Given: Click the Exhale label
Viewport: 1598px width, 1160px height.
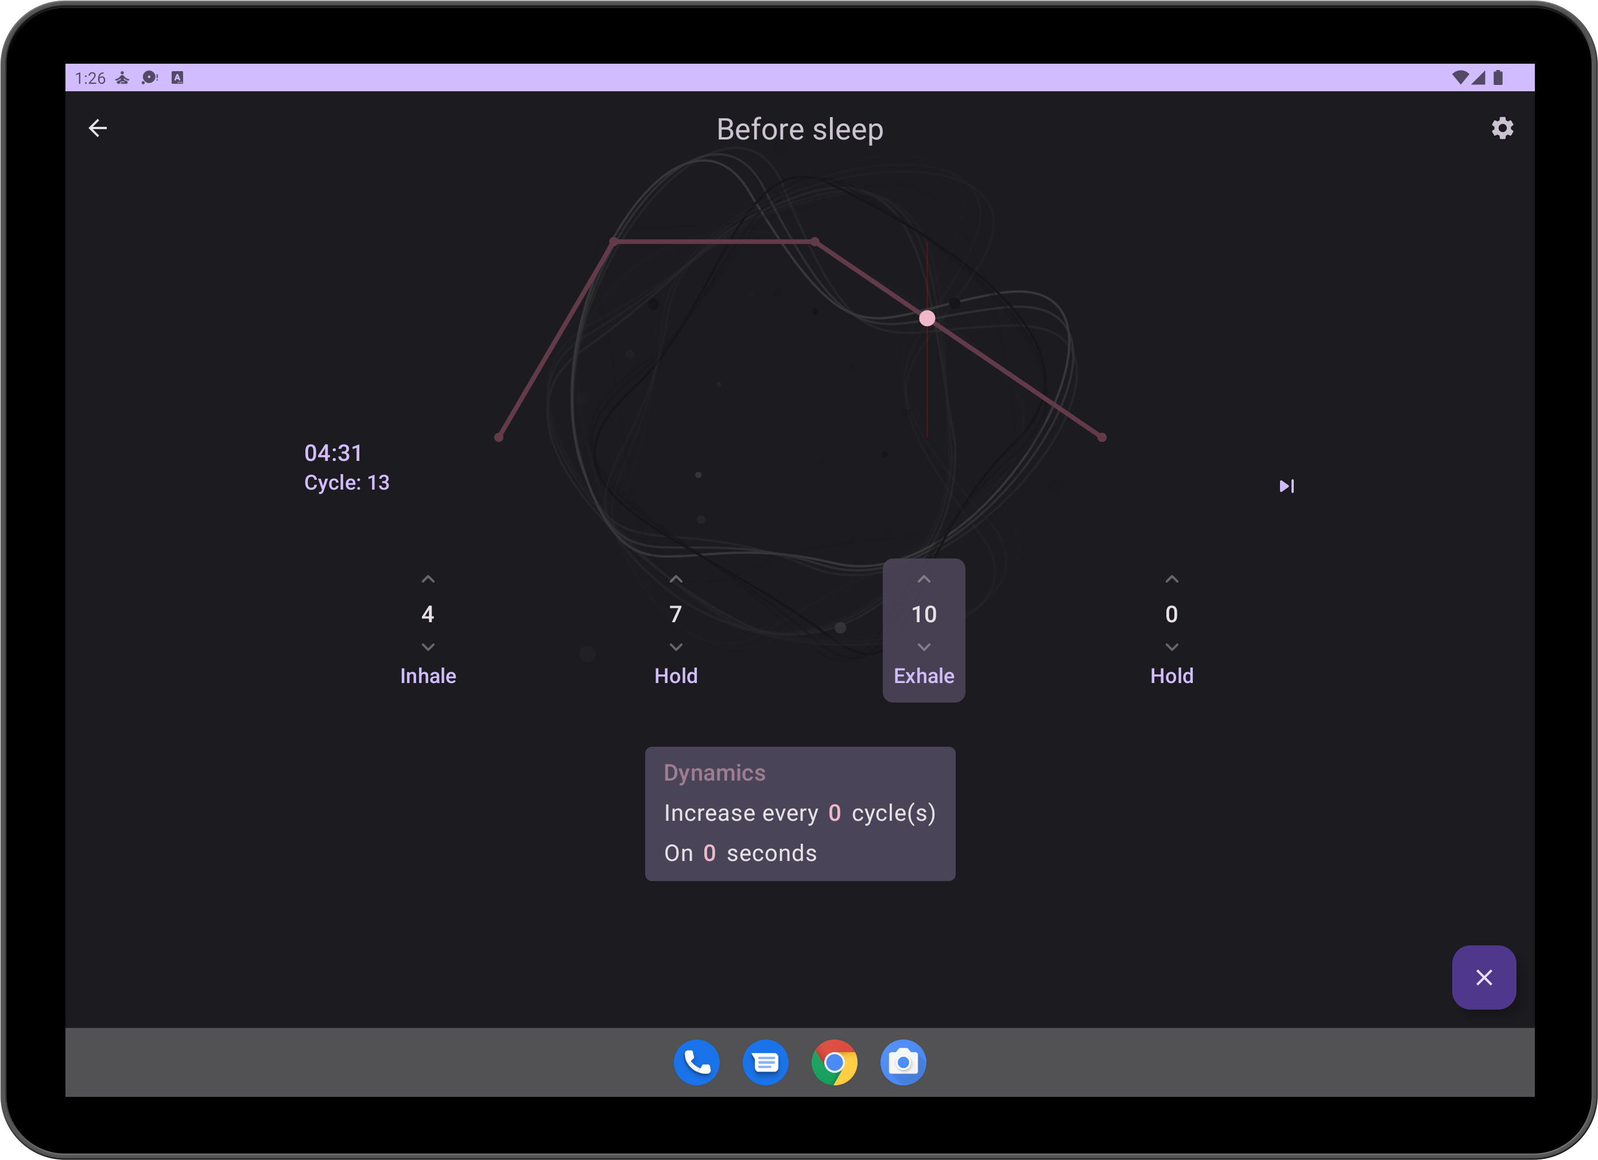Looking at the screenshot, I should [924, 676].
